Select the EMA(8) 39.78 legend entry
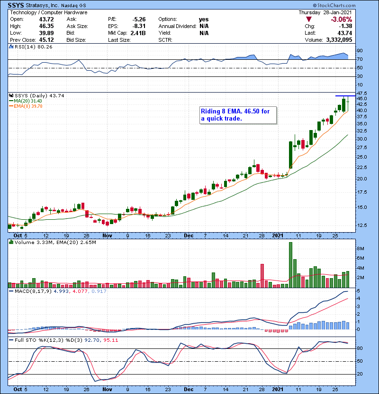The height and width of the screenshot is (394, 379). click(x=26, y=106)
